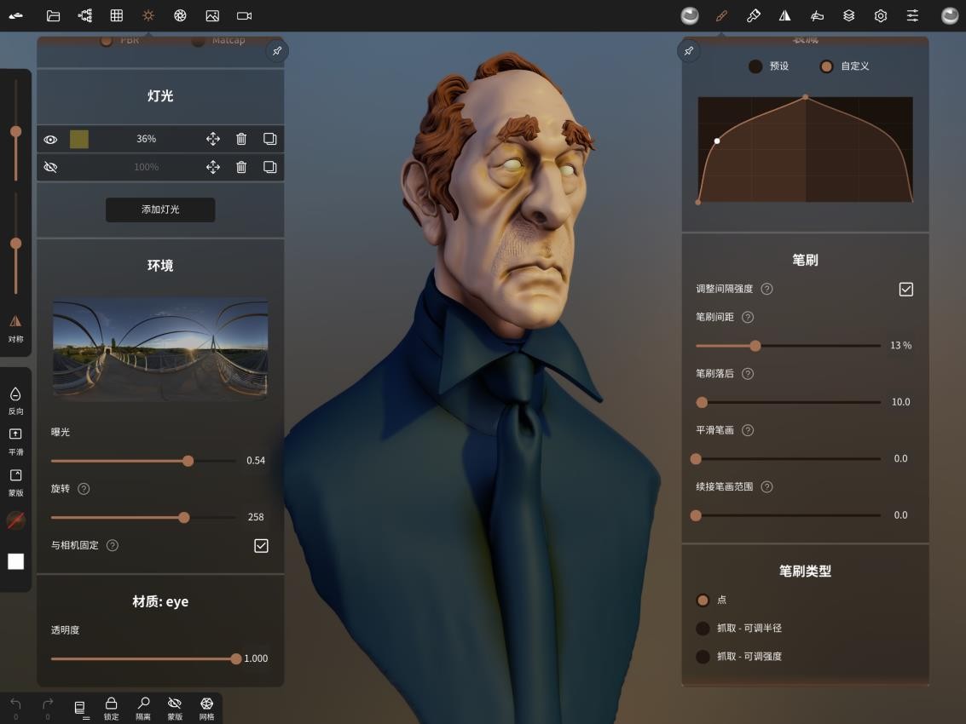
Task: Choose 抓取 - 可调半径 brush type
Action: pyautogui.click(x=703, y=628)
